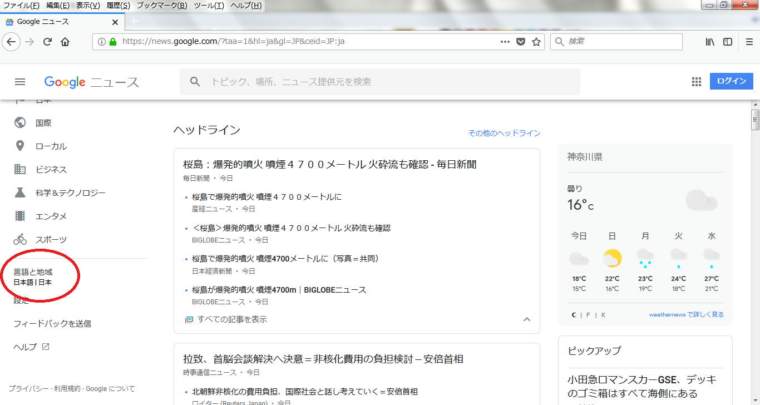The image size is (760, 405).
Task: Open new browser tab with plus
Action: point(134,21)
